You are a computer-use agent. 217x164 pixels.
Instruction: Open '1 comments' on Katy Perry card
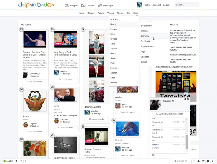pos(66,79)
